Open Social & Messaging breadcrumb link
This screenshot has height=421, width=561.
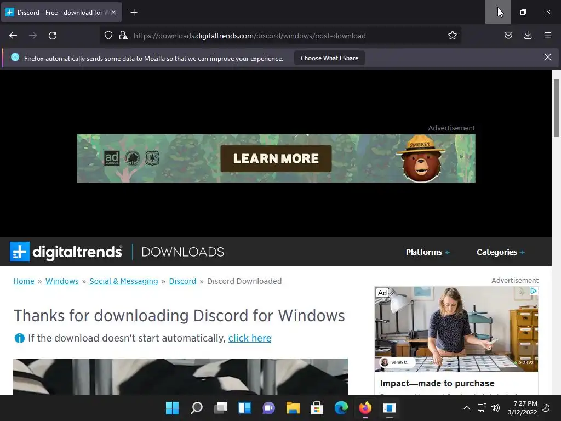click(x=123, y=281)
